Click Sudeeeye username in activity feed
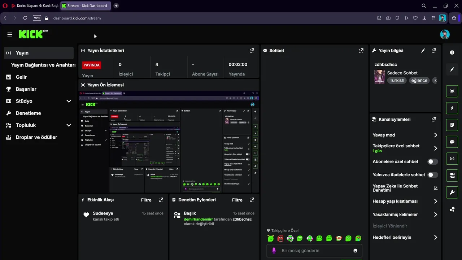 pyautogui.click(x=103, y=213)
